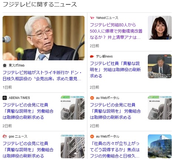Image resolution: width=173 pixels, height=159 pixels.
Task: Open the glass building thumbnail
Action: click(160, 146)
